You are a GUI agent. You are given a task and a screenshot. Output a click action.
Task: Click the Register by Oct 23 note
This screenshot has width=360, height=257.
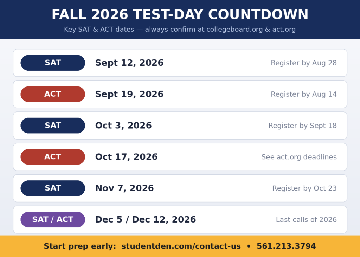pyautogui.click(x=304, y=188)
